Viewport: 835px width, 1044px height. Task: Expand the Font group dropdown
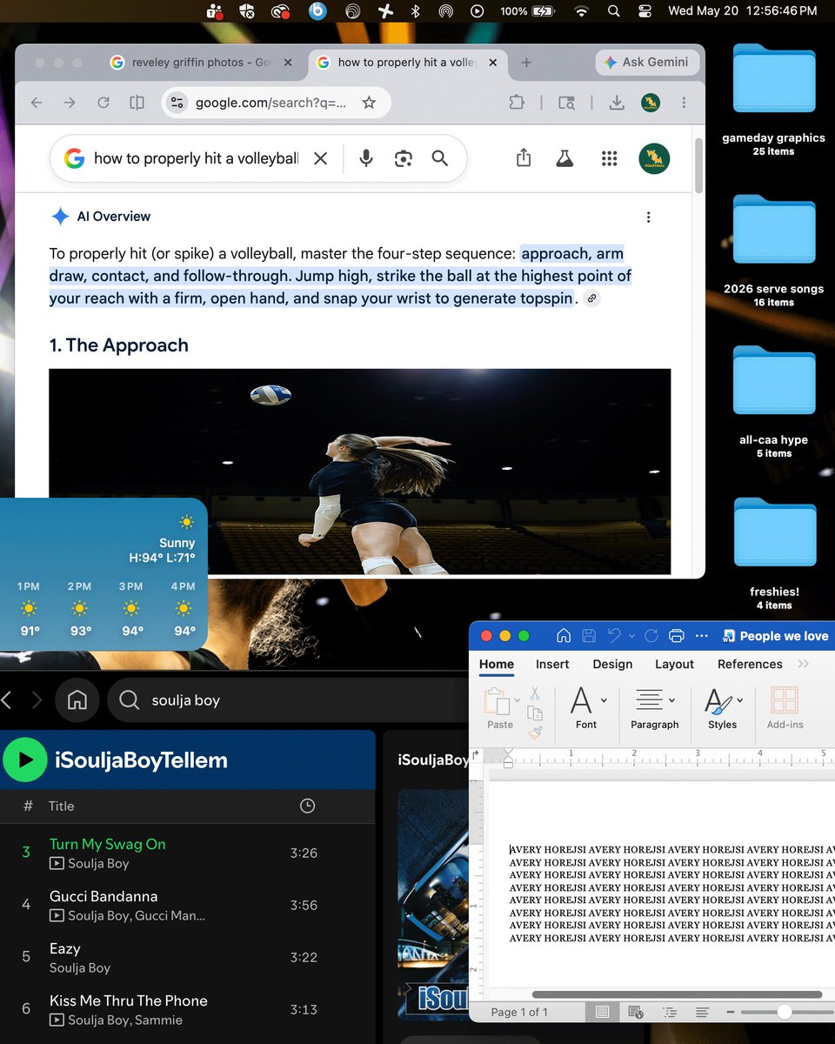604,699
